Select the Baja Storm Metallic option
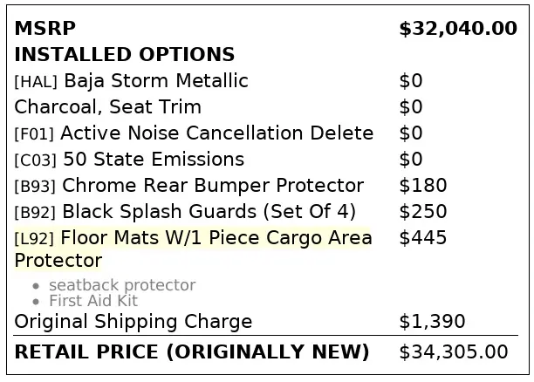The height and width of the screenshot is (382, 534). [x=156, y=81]
